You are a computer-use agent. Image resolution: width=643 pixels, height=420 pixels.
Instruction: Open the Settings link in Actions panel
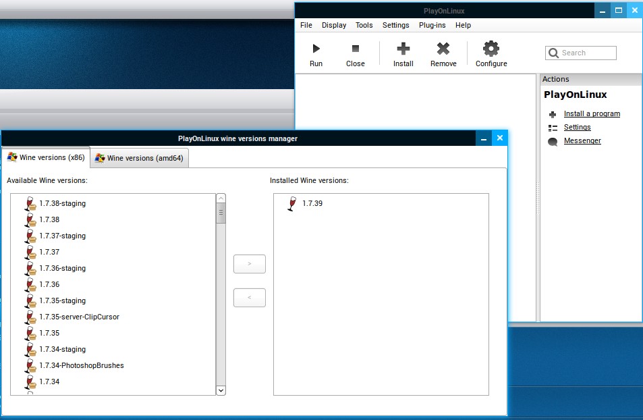pos(577,128)
